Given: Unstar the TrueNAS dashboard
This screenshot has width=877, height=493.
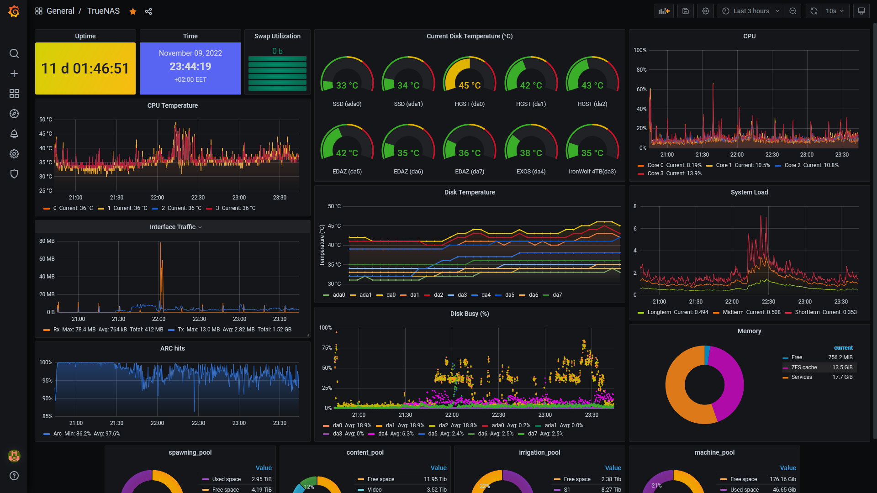Looking at the screenshot, I should point(133,11).
